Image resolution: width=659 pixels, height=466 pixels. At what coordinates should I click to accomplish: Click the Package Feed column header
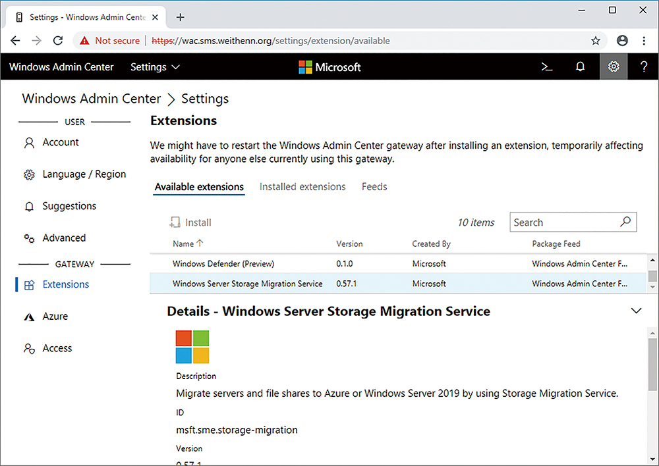click(556, 244)
